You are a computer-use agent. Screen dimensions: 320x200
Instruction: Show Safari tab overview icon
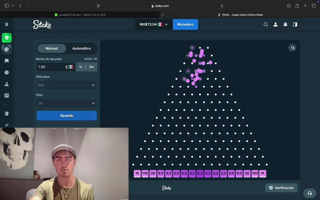pos(314,6)
